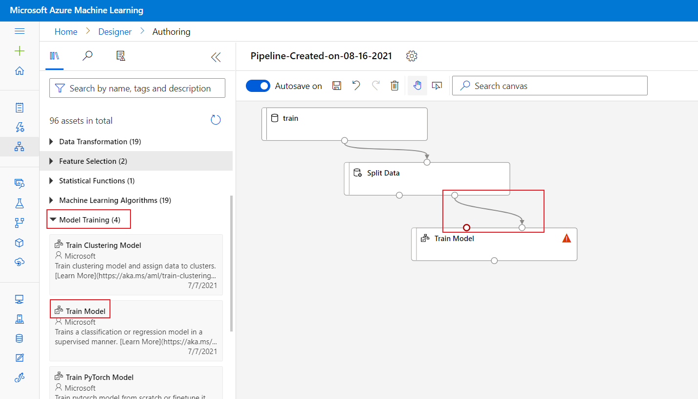
Task: Select the pan hand tool
Action: (417, 86)
